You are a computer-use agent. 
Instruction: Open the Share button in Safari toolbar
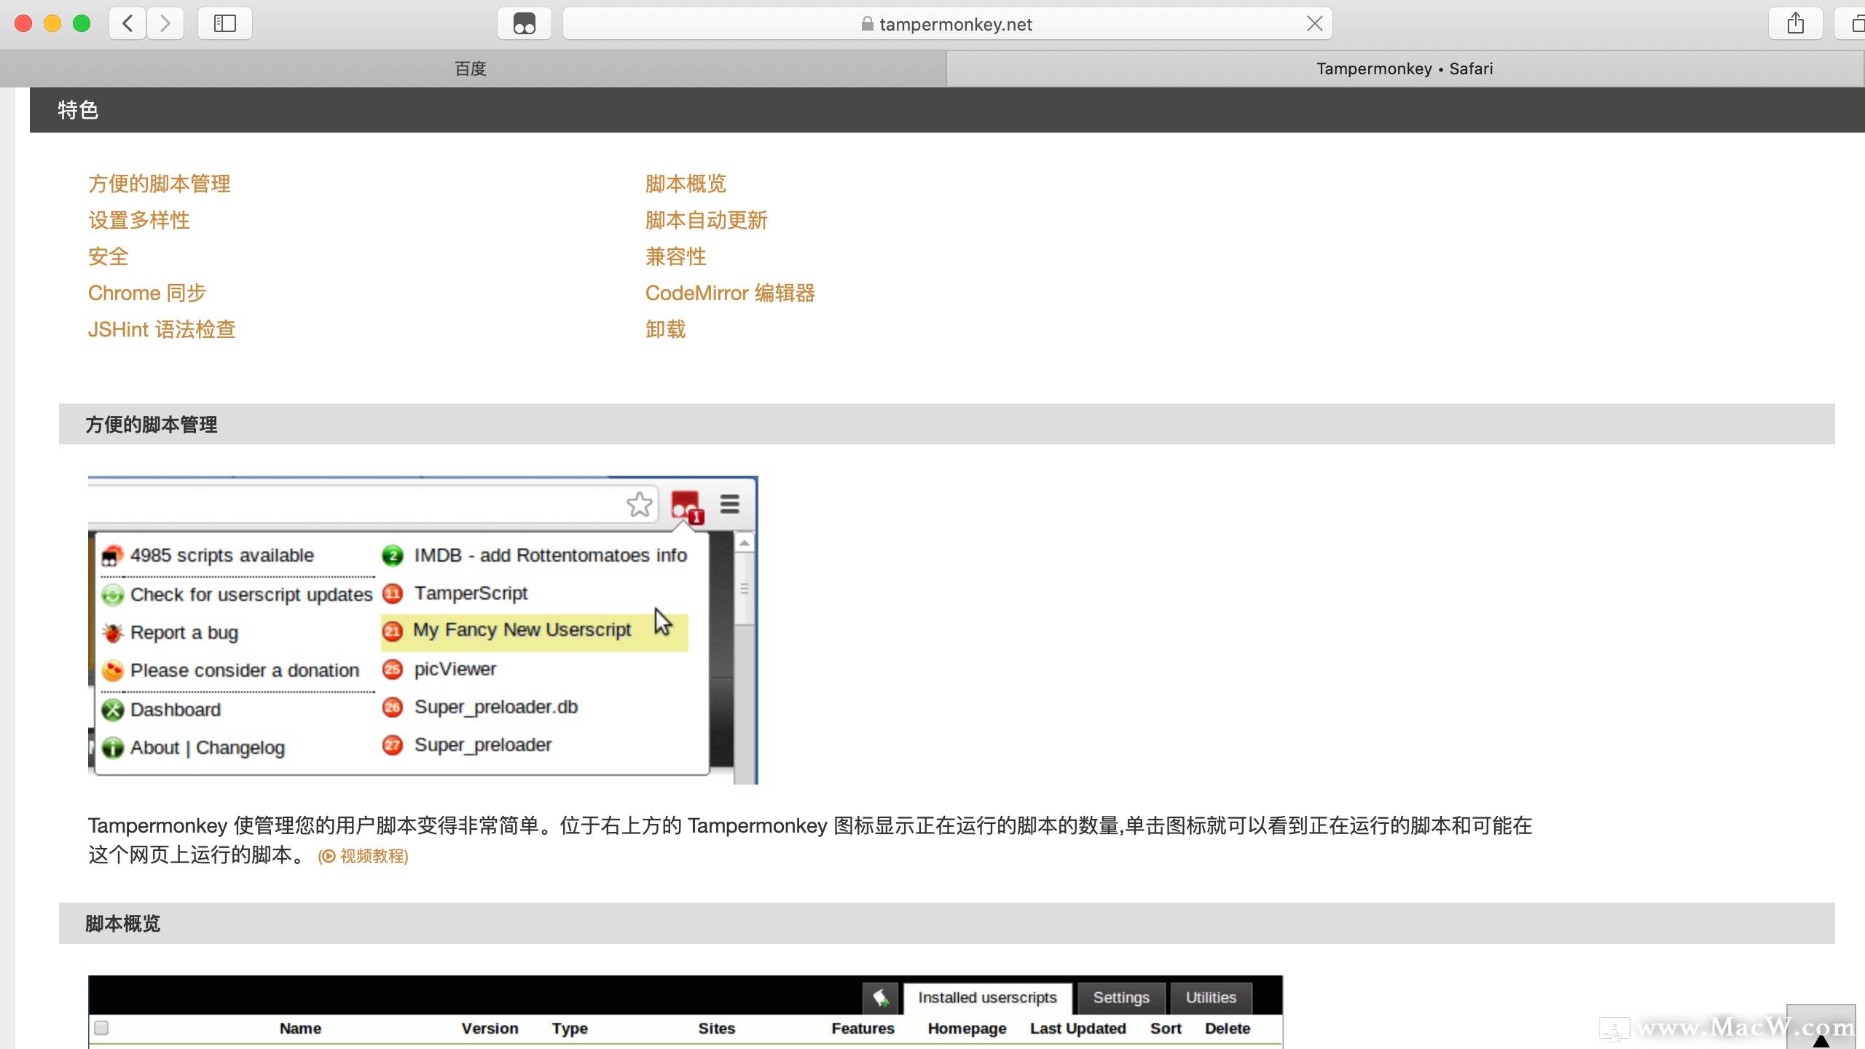point(1796,23)
